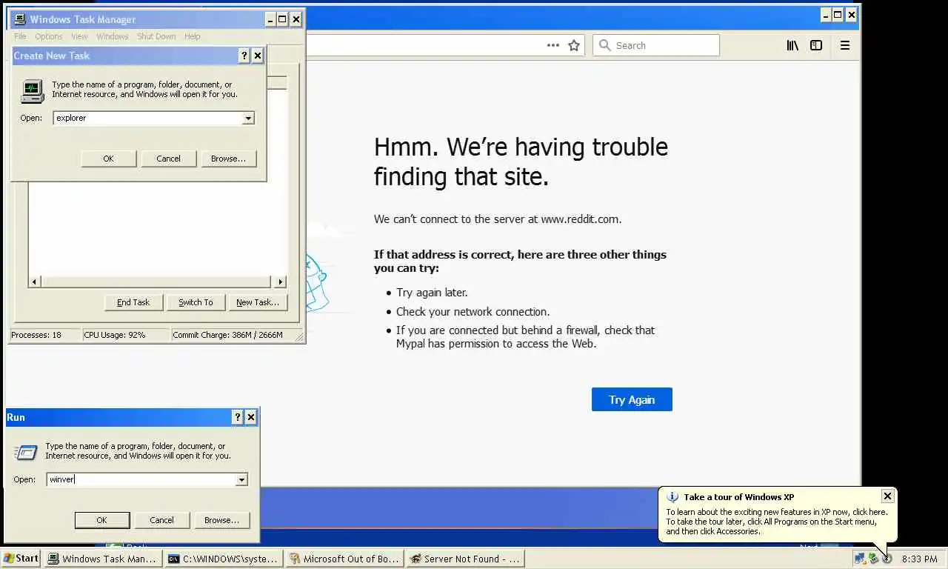Click Cancel in the Run dialog
This screenshot has width=948, height=569.
tap(161, 520)
